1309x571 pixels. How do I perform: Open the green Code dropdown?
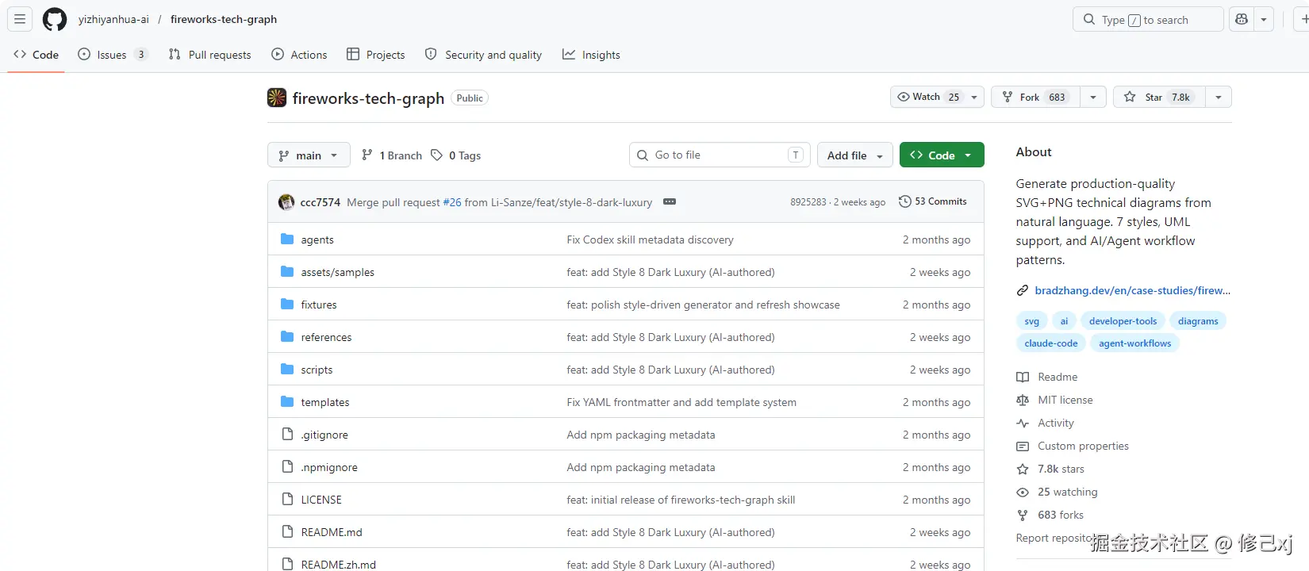(942, 155)
